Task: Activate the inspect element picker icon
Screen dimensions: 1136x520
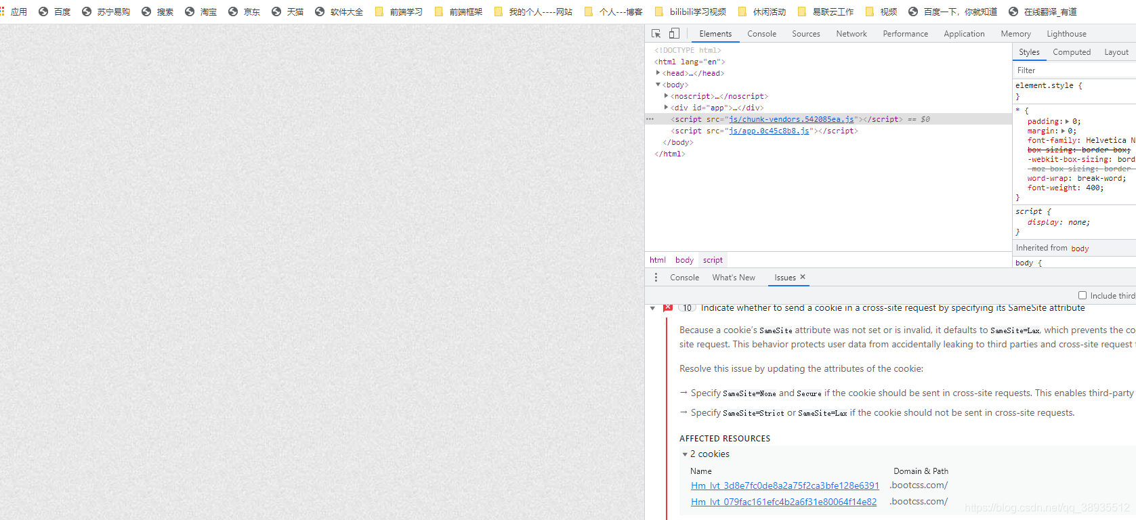Action: click(656, 33)
